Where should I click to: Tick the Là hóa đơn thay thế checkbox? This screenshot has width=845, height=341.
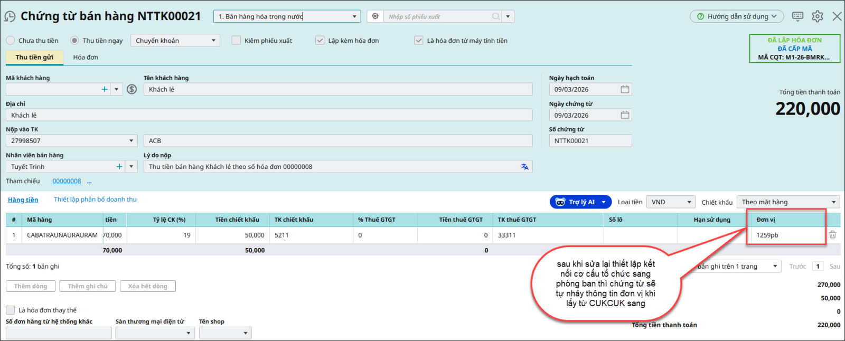[x=11, y=310]
